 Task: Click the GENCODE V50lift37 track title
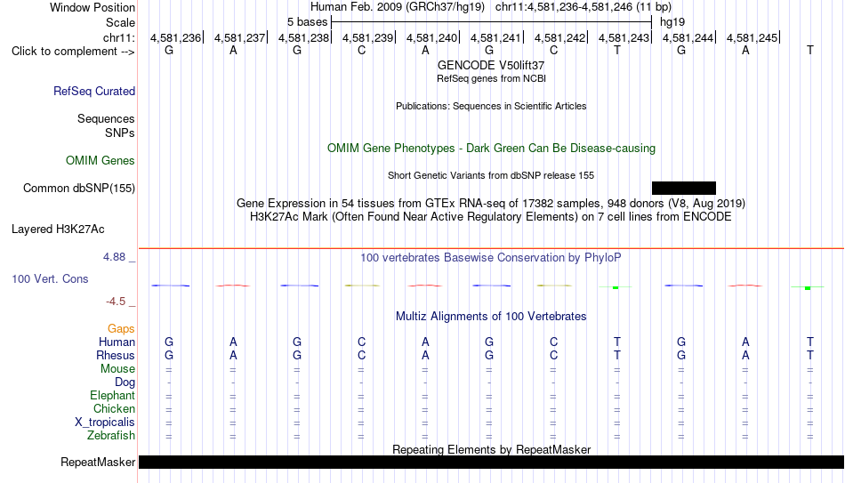[x=491, y=65]
